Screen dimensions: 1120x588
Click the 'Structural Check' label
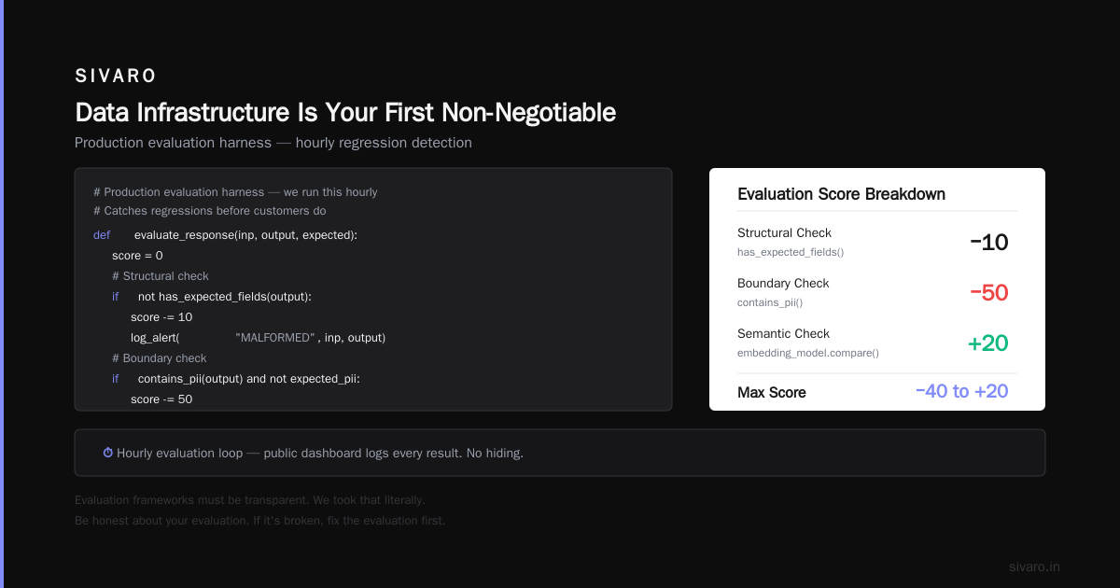784,233
